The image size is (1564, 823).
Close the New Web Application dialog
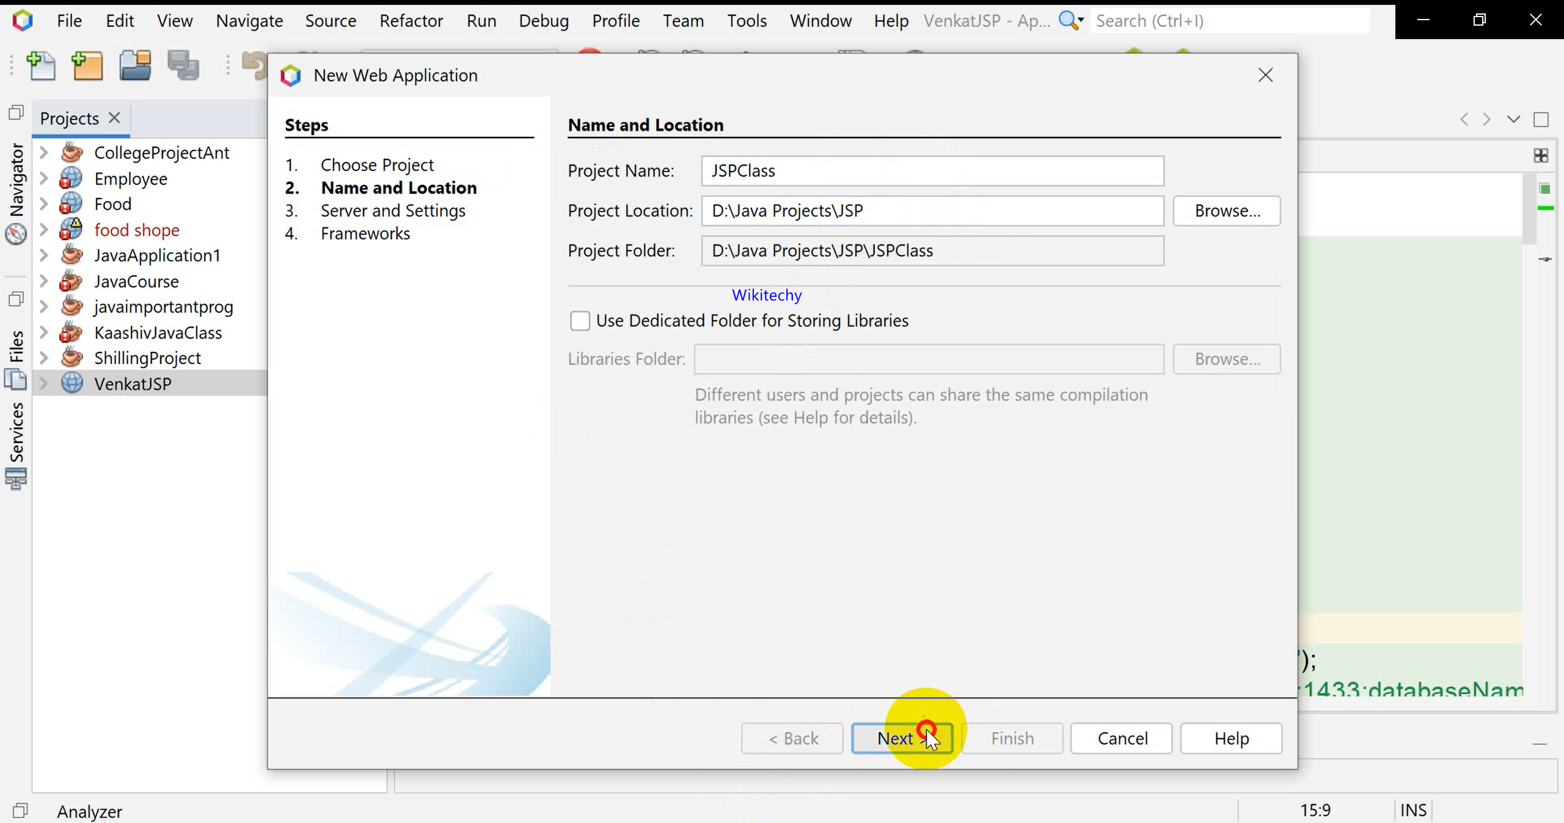pos(1265,75)
